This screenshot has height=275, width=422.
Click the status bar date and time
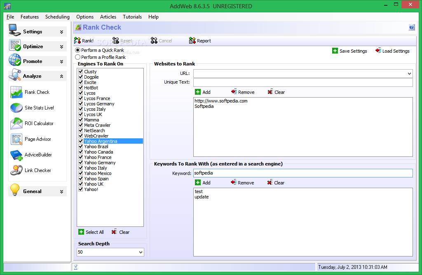353,267
